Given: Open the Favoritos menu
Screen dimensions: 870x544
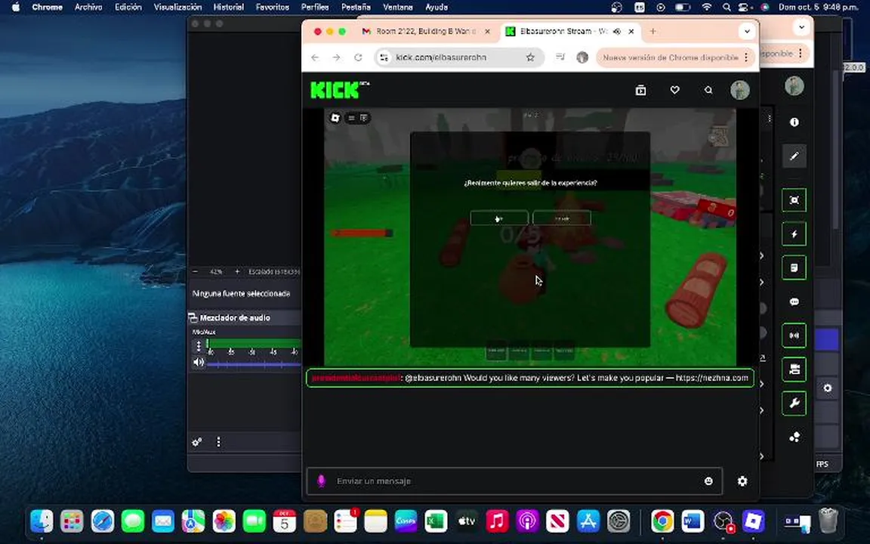Looking at the screenshot, I should point(273,8).
